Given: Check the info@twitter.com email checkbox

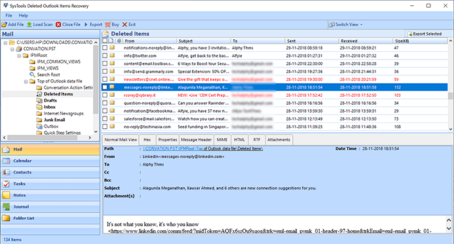Looking at the screenshot, I should click(x=105, y=56).
